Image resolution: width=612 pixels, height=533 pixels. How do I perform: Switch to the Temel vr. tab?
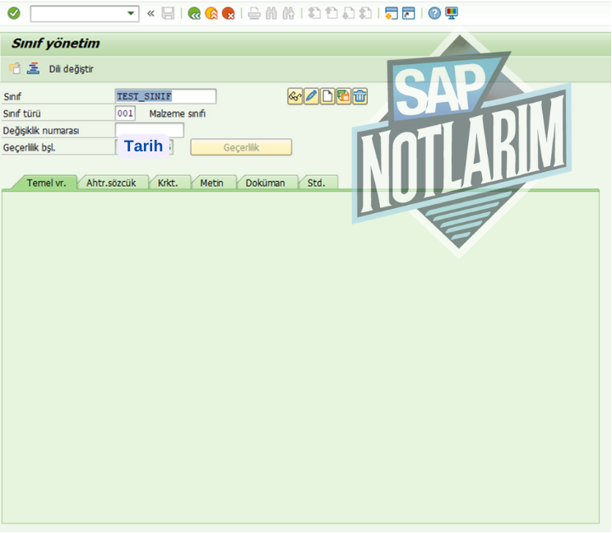point(46,183)
